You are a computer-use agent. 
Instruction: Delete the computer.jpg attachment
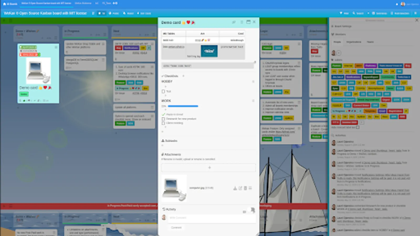click(245, 188)
